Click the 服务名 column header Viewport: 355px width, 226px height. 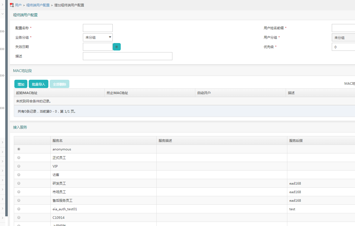(x=104, y=140)
